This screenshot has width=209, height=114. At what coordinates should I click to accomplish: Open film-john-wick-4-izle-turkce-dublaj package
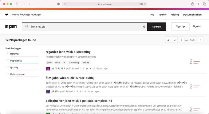pyautogui.click(x=70, y=78)
